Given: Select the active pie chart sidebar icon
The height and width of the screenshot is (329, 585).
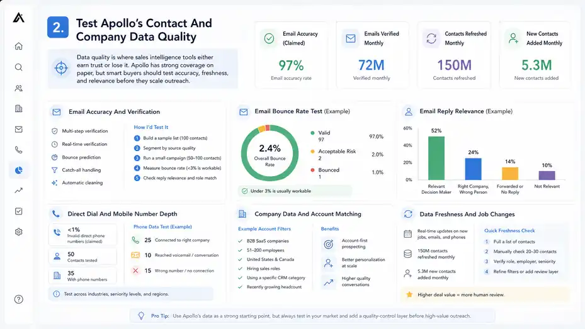Looking at the screenshot, I should tap(19, 170).
